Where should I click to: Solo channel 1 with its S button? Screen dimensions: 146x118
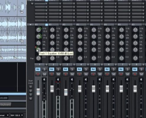(45, 69)
